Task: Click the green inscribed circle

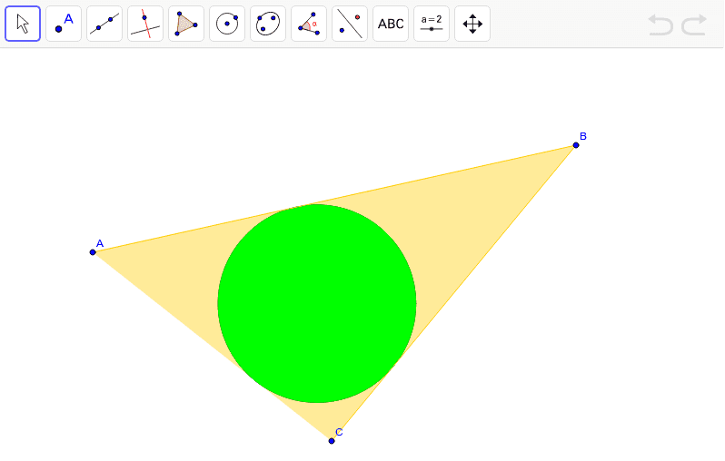Action: (x=317, y=303)
